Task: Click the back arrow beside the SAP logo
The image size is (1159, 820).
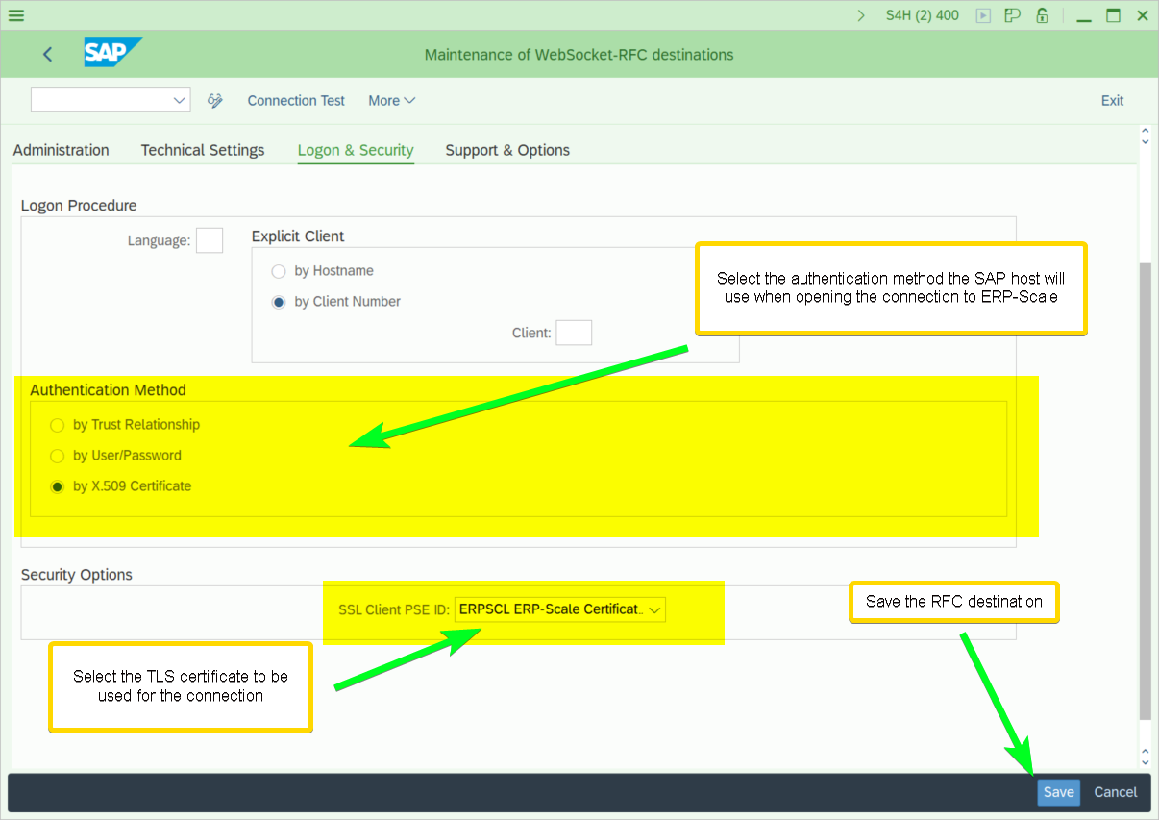Action: tap(48, 55)
